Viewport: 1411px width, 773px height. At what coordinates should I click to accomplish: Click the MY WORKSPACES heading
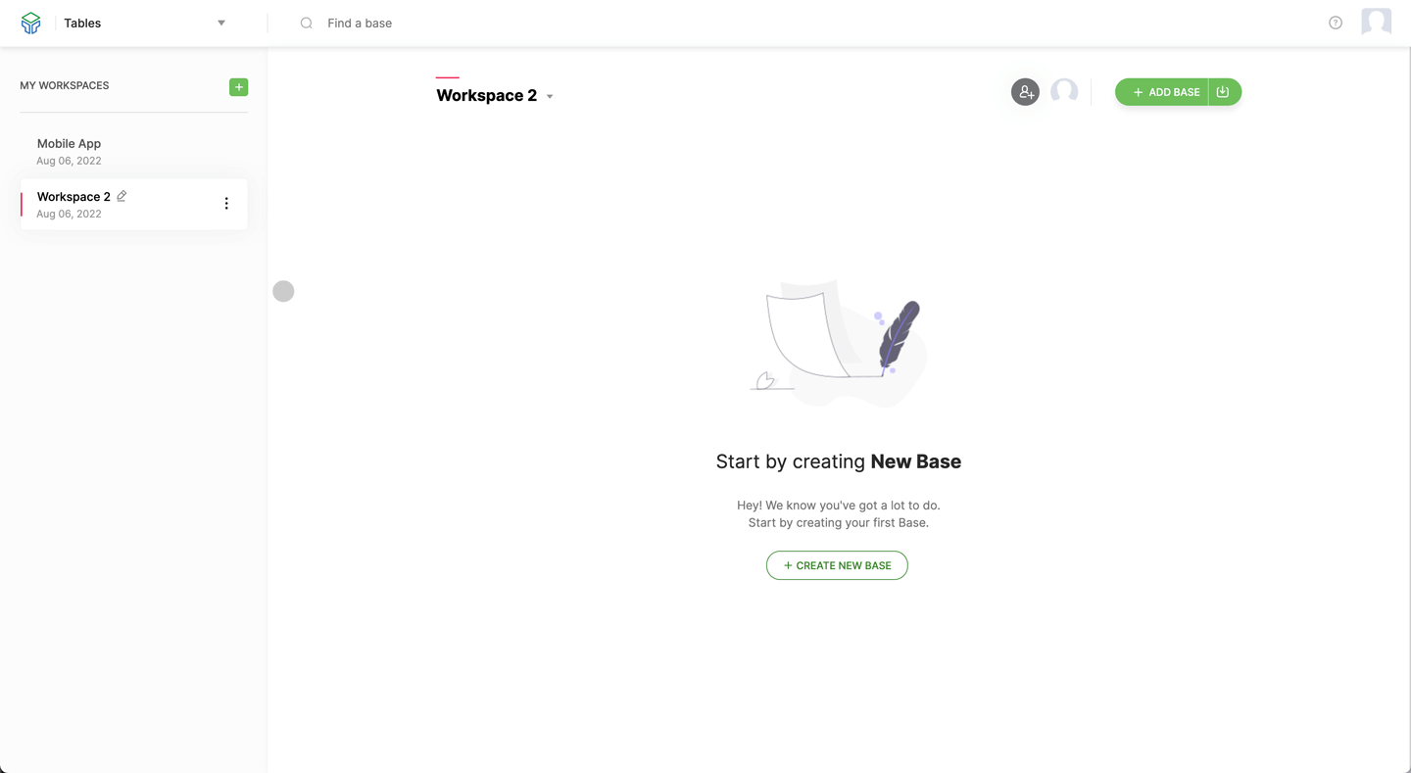(65, 85)
